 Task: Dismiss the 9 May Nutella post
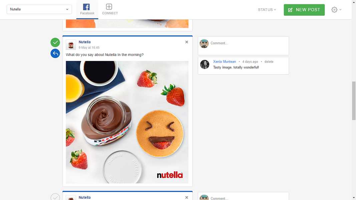pos(187,42)
